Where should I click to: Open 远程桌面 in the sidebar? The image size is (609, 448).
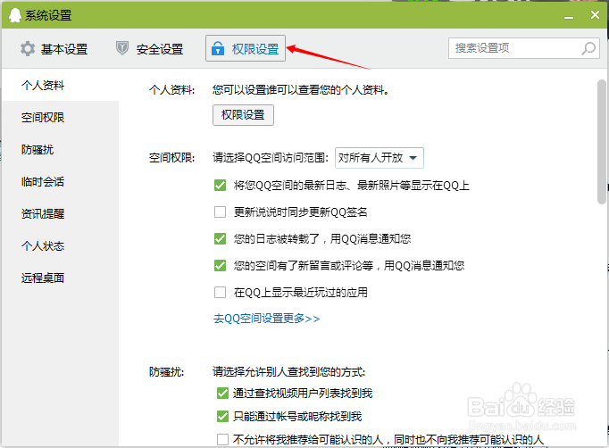(x=60, y=278)
